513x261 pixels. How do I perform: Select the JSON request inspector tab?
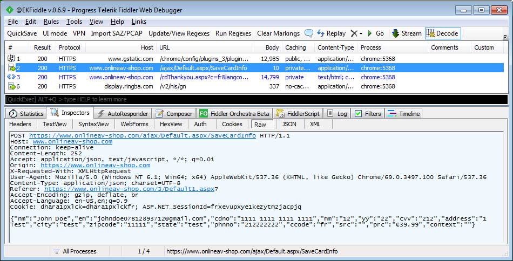[289, 124]
